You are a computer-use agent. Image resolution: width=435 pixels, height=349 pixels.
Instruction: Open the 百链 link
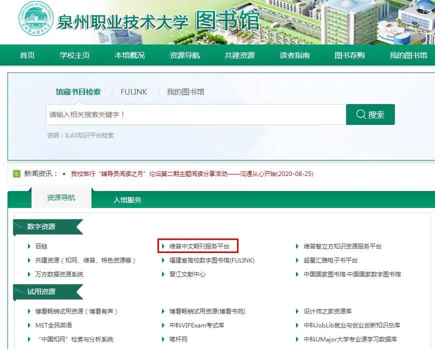click(x=41, y=246)
